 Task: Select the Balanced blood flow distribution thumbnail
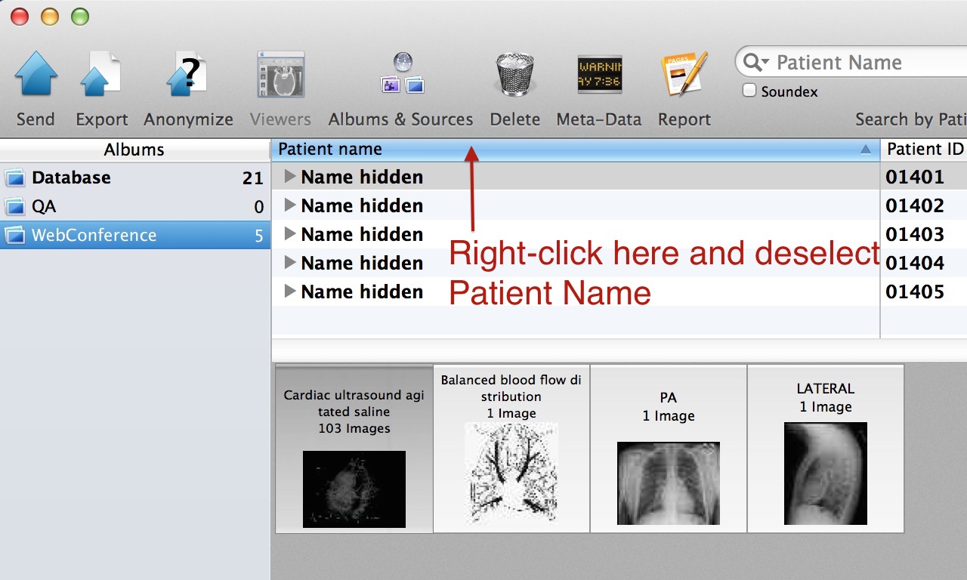511,449
